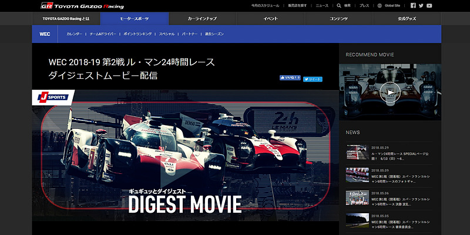
Task: Click the 検索 search label
Action: click(x=347, y=6)
